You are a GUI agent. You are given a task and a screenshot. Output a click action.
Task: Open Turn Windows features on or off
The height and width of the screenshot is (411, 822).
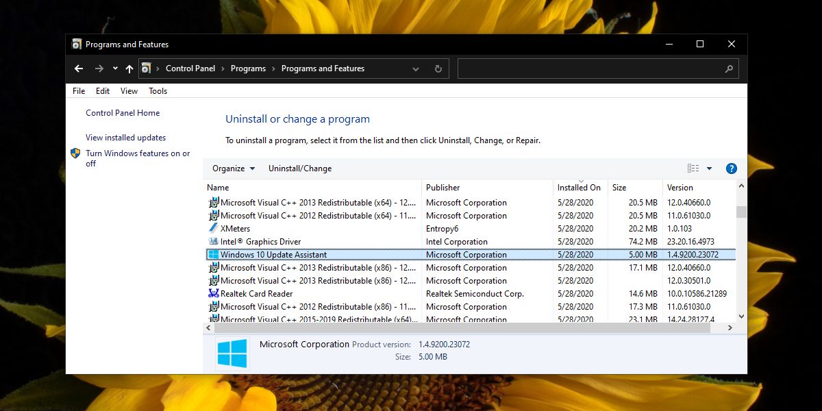(x=138, y=158)
